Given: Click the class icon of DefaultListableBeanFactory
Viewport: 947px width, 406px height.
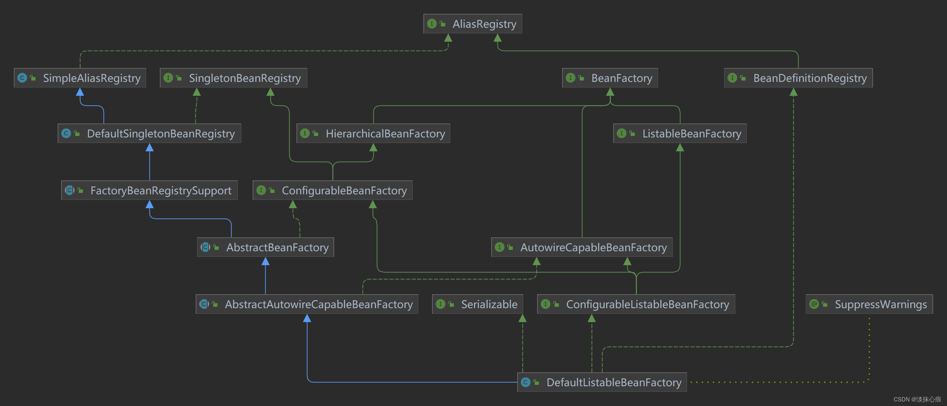Looking at the screenshot, I should point(526,382).
